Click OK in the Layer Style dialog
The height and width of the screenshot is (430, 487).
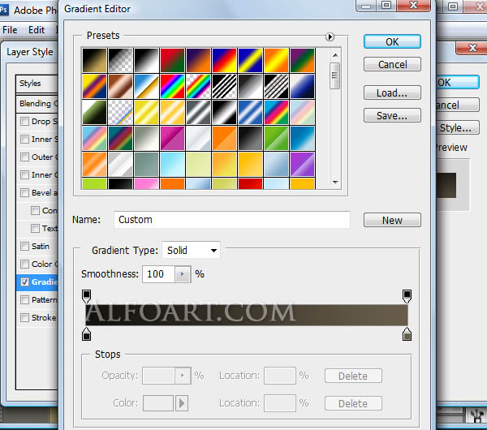pyautogui.click(x=457, y=83)
